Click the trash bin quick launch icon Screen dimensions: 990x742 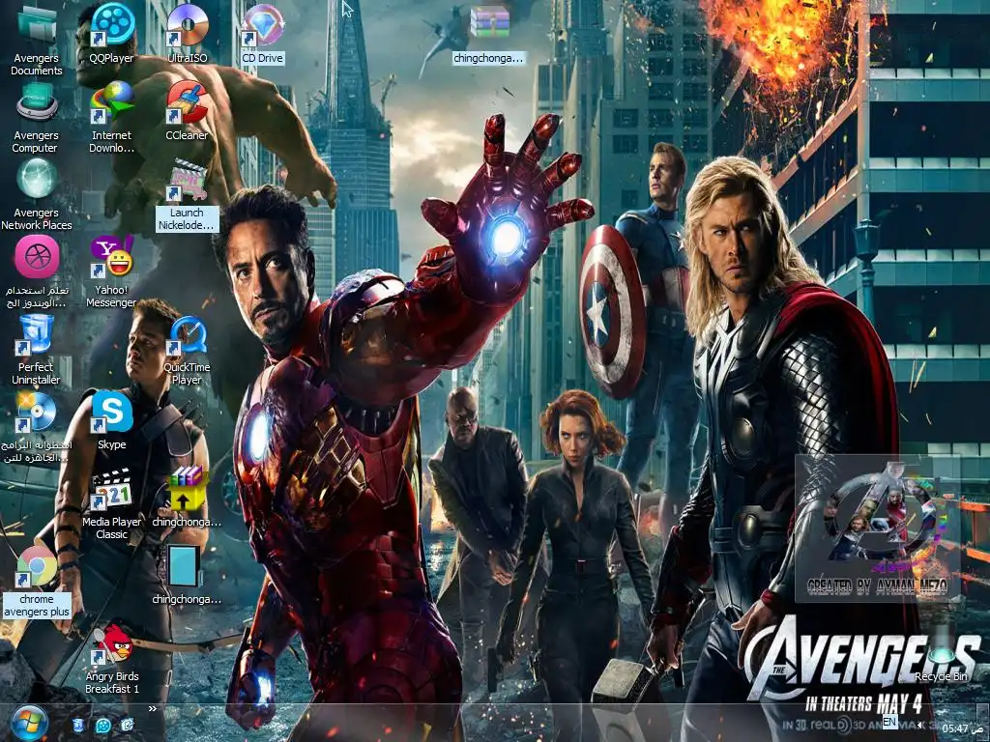tap(78, 725)
